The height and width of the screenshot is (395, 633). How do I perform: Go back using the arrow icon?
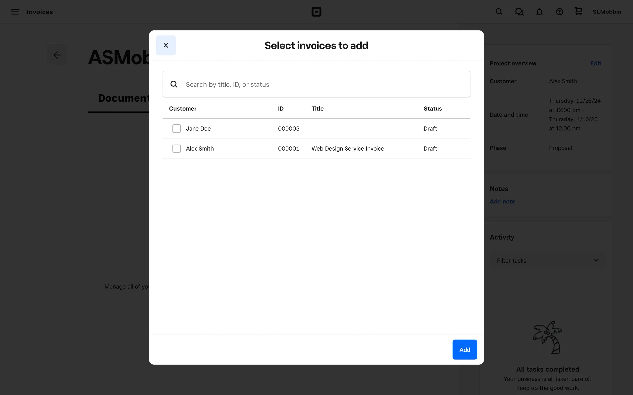point(57,55)
